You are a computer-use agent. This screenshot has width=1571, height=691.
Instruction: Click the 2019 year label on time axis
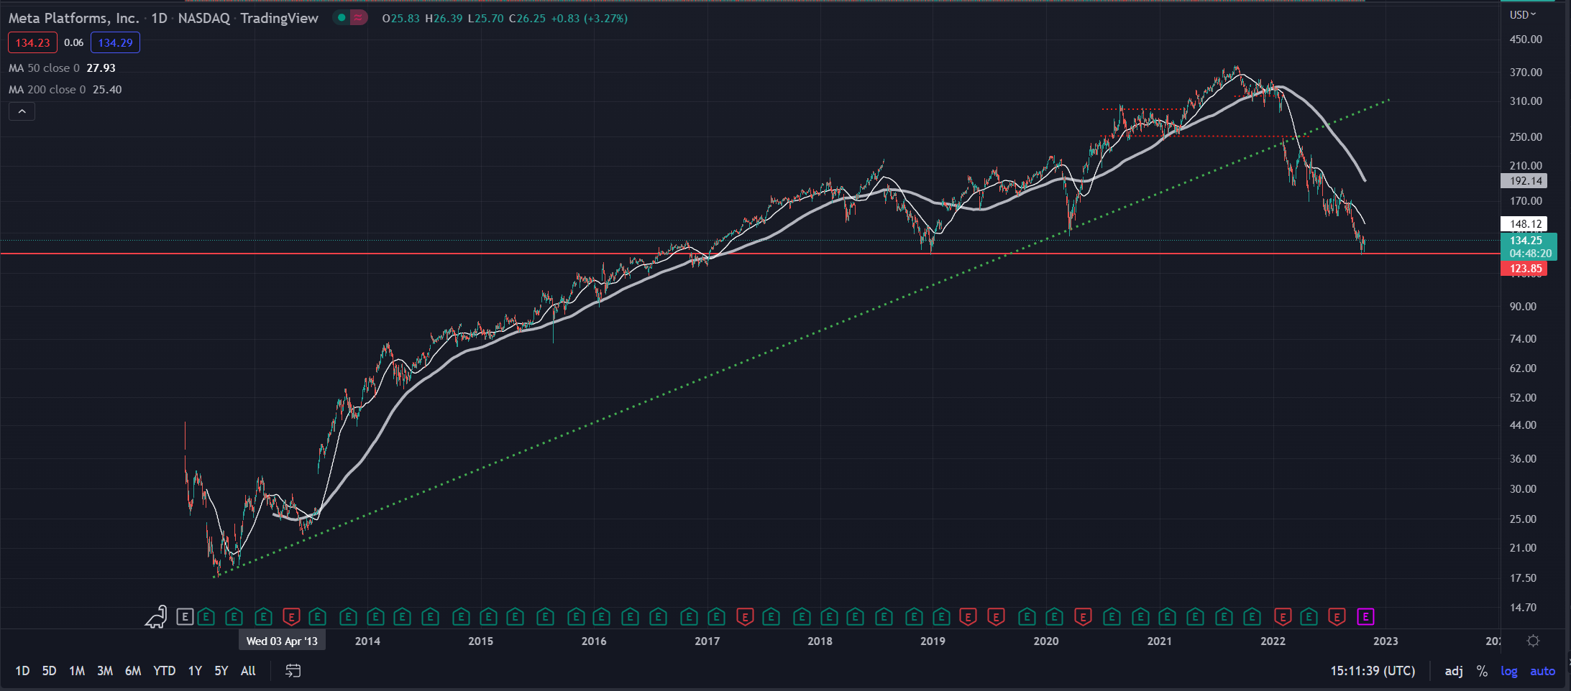tap(933, 641)
